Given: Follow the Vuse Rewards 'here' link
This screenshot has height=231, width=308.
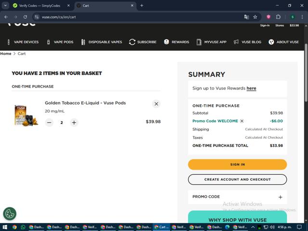Looking at the screenshot, I should pyautogui.click(x=251, y=88).
